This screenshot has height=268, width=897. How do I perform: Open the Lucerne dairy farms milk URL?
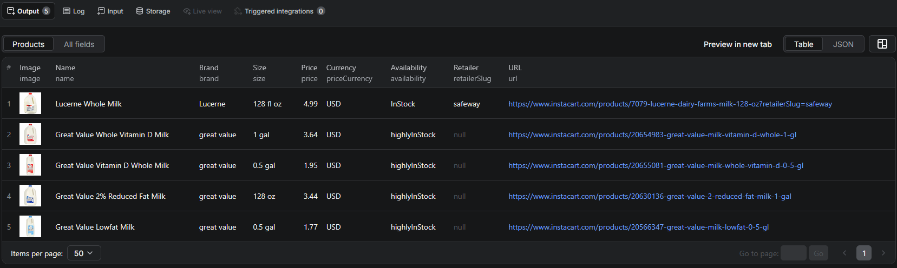coord(670,104)
